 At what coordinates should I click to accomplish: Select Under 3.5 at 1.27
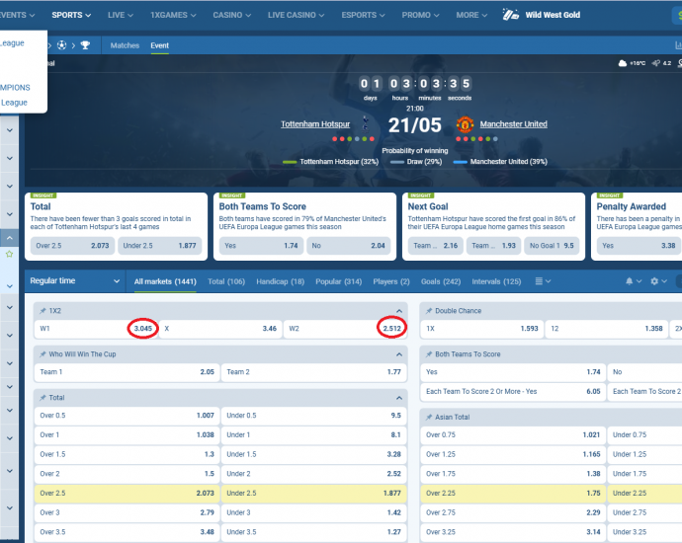click(314, 532)
